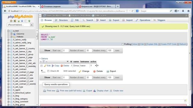Viewport: 193px width, 108px height.
Task: Switch to the Основные сведения browser tab
Action: pyautogui.click(x=59, y=6)
